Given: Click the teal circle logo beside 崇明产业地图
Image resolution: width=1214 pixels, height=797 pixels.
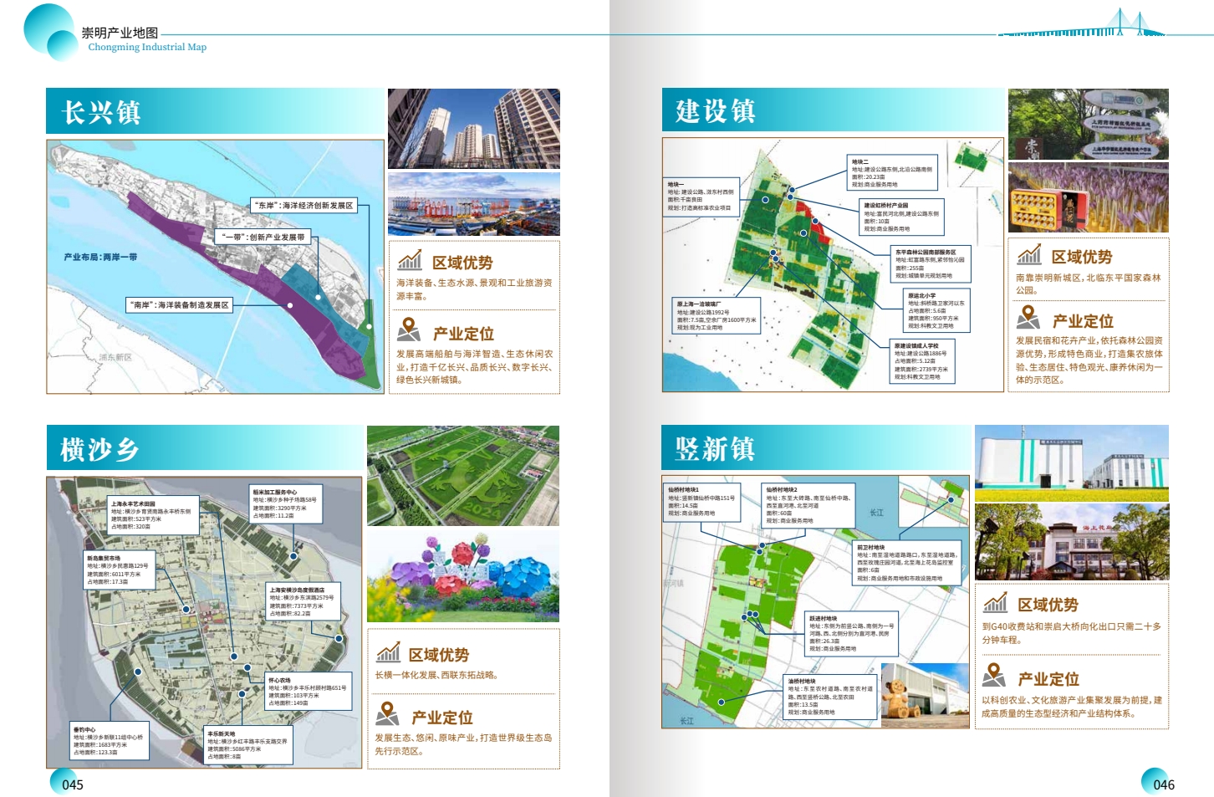Looking at the screenshot, I should (x=50, y=32).
